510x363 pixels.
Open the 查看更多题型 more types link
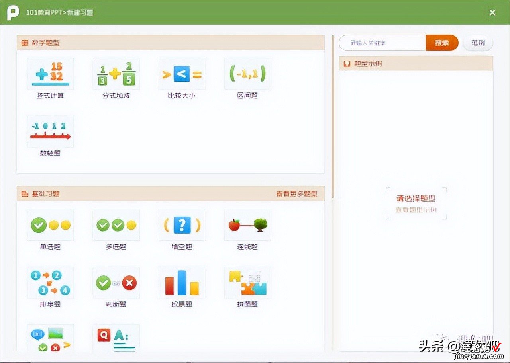click(297, 194)
